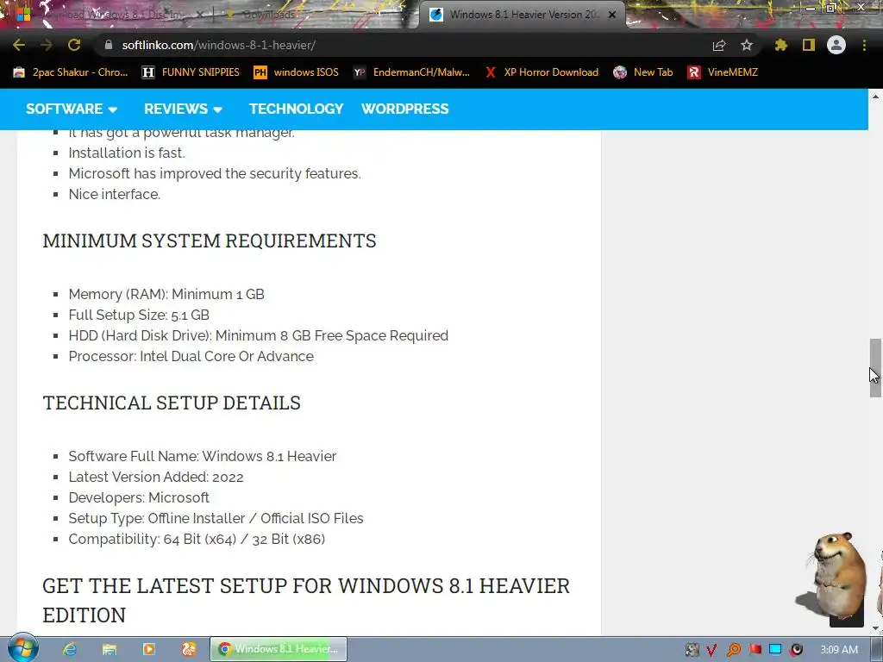The width and height of the screenshot is (883, 662).
Task: Expand the REVIEWS dropdown menu
Action: (183, 109)
